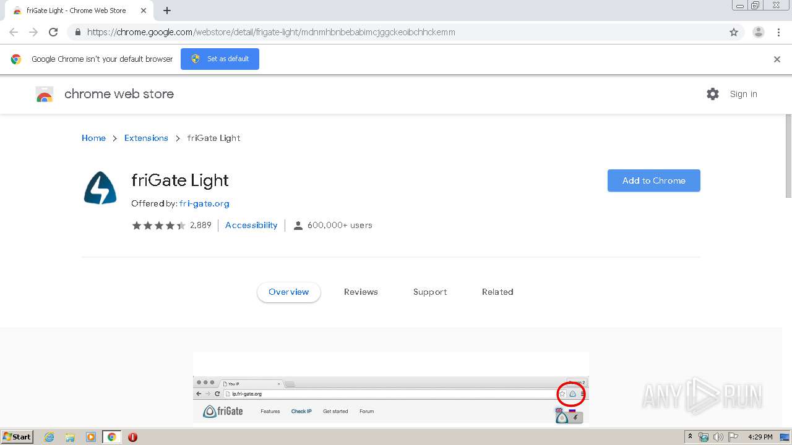Click the users count person icon
Screen dimensions: 792x445
click(x=298, y=226)
